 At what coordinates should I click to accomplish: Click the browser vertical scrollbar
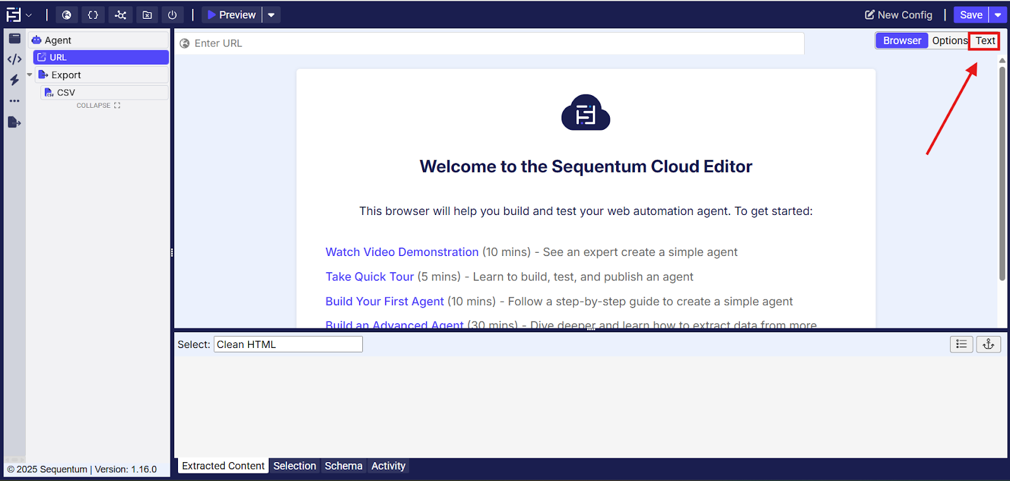click(1002, 173)
